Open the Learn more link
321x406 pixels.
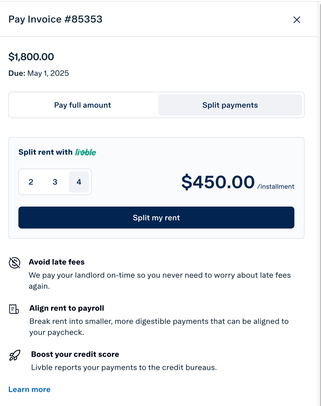tap(30, 390)
